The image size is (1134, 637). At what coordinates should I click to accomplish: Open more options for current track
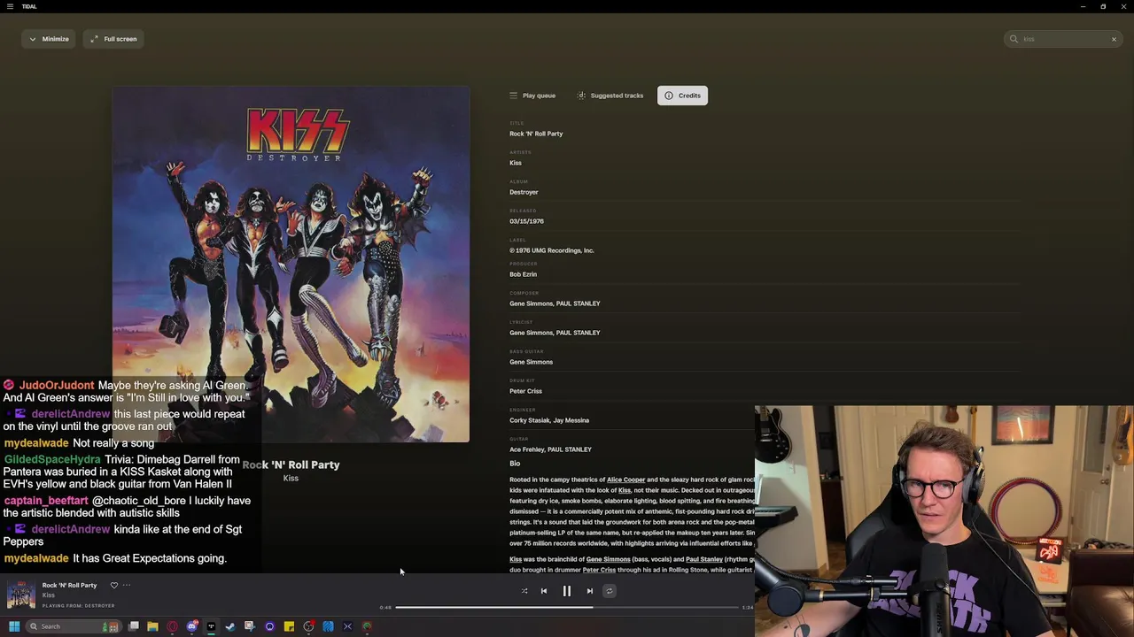tap(127, 585)
